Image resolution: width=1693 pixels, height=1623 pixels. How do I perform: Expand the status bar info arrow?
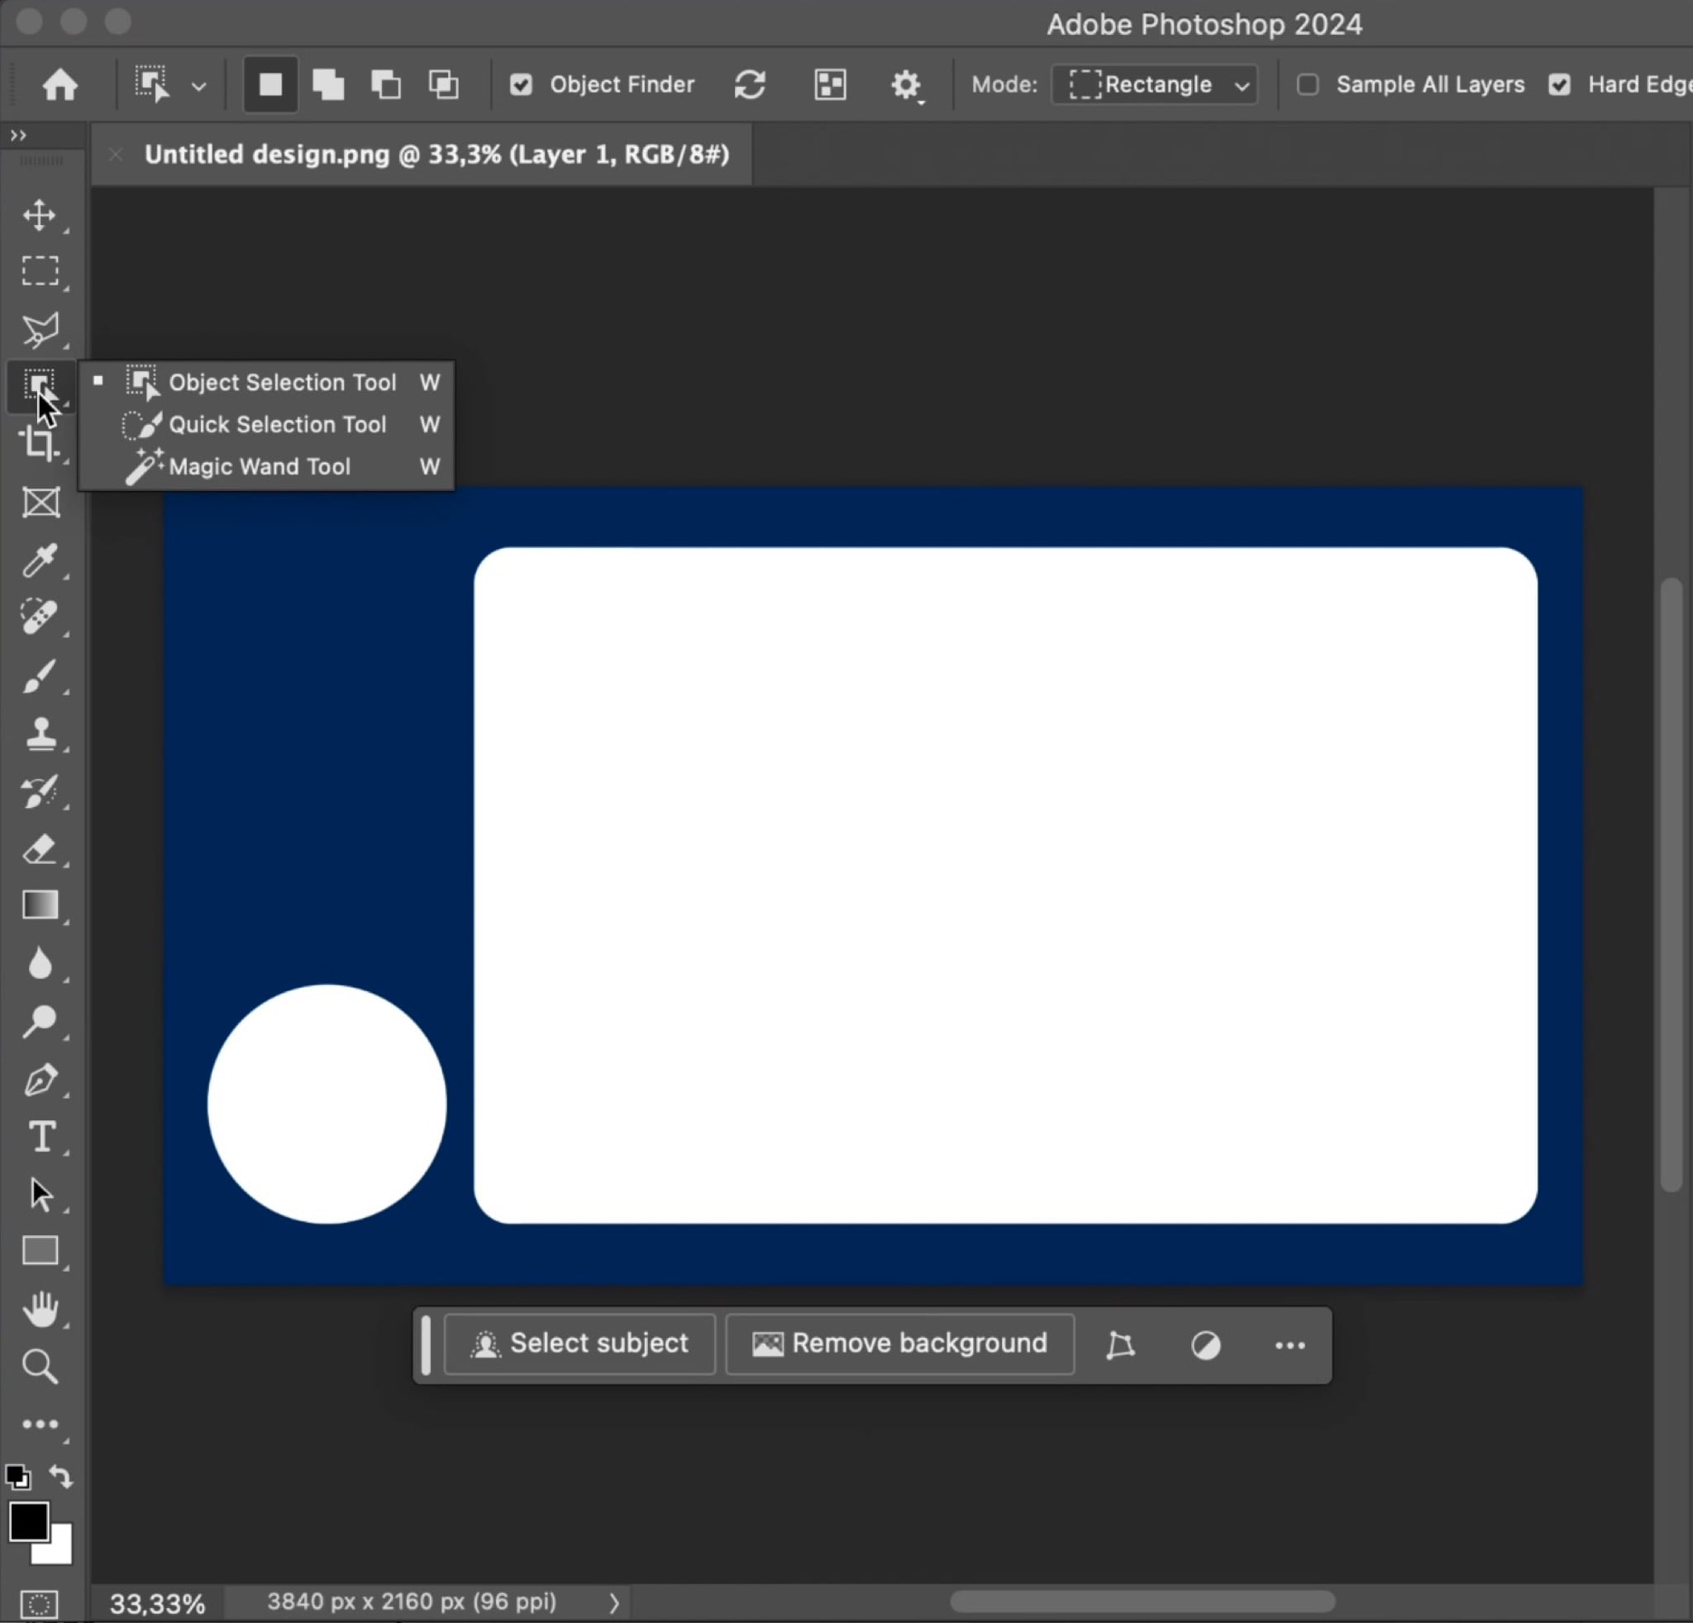click(614, 1603)
